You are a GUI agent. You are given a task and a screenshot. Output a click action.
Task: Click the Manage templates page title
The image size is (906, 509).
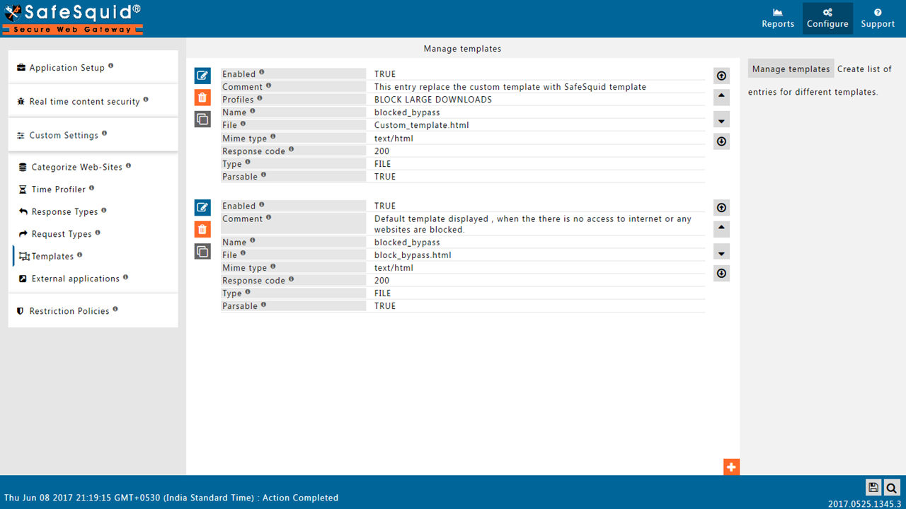click(462, 49)
